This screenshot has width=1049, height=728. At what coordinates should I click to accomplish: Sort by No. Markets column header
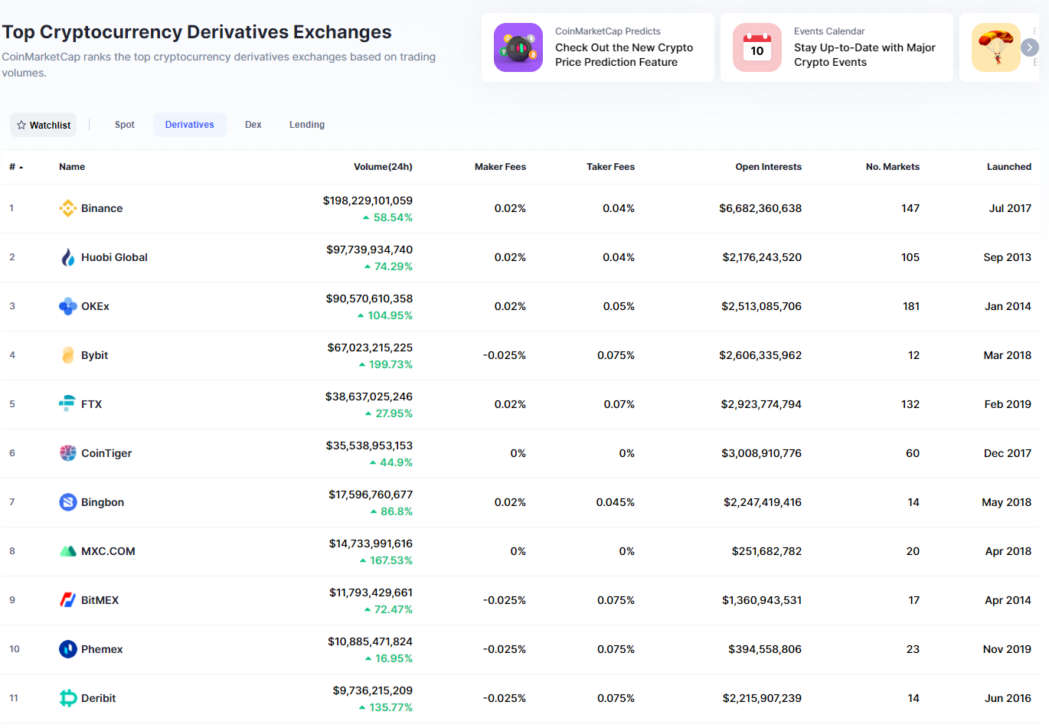click(892, 167)
